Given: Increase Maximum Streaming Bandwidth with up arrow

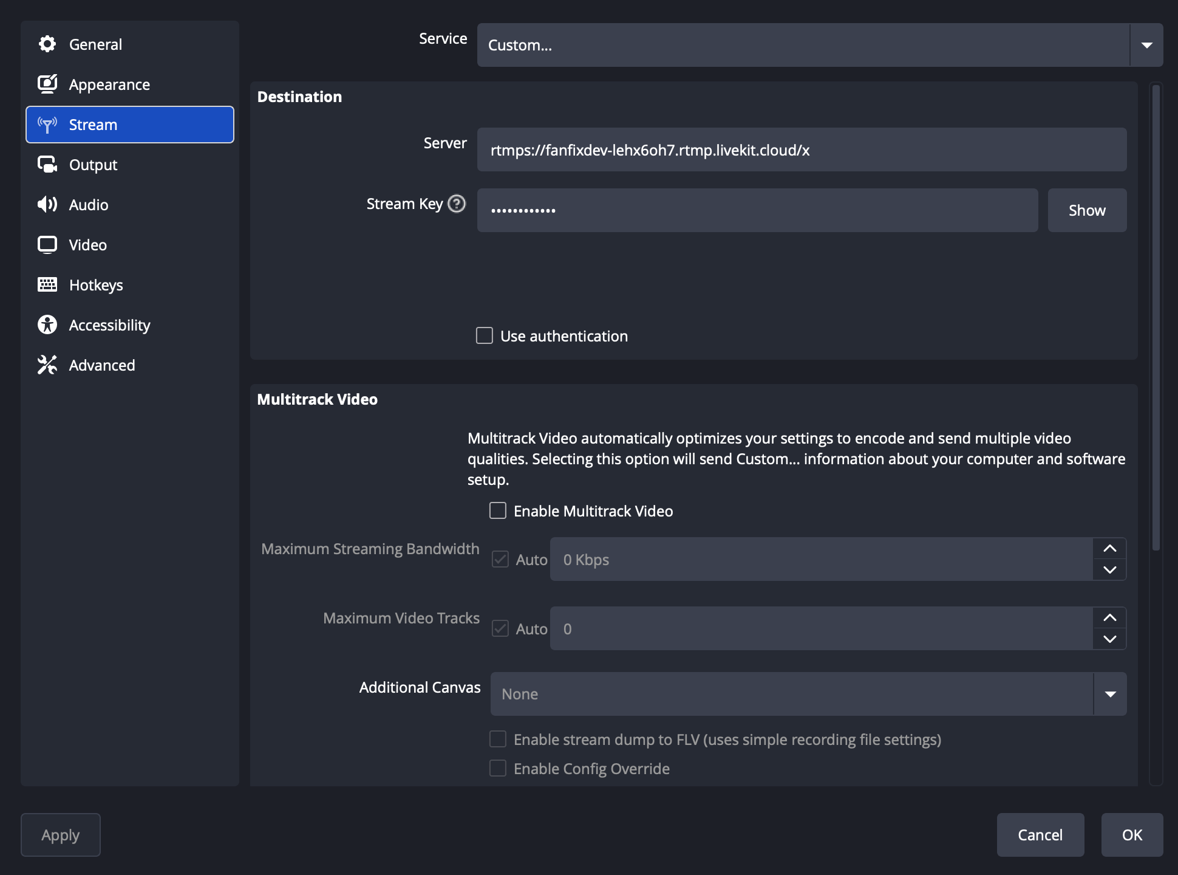Looking at the screenshot, I should tap(1110, 549).
